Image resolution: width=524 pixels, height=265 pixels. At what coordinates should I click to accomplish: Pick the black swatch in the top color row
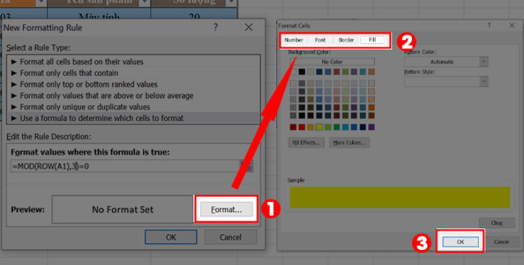point(302,72)
